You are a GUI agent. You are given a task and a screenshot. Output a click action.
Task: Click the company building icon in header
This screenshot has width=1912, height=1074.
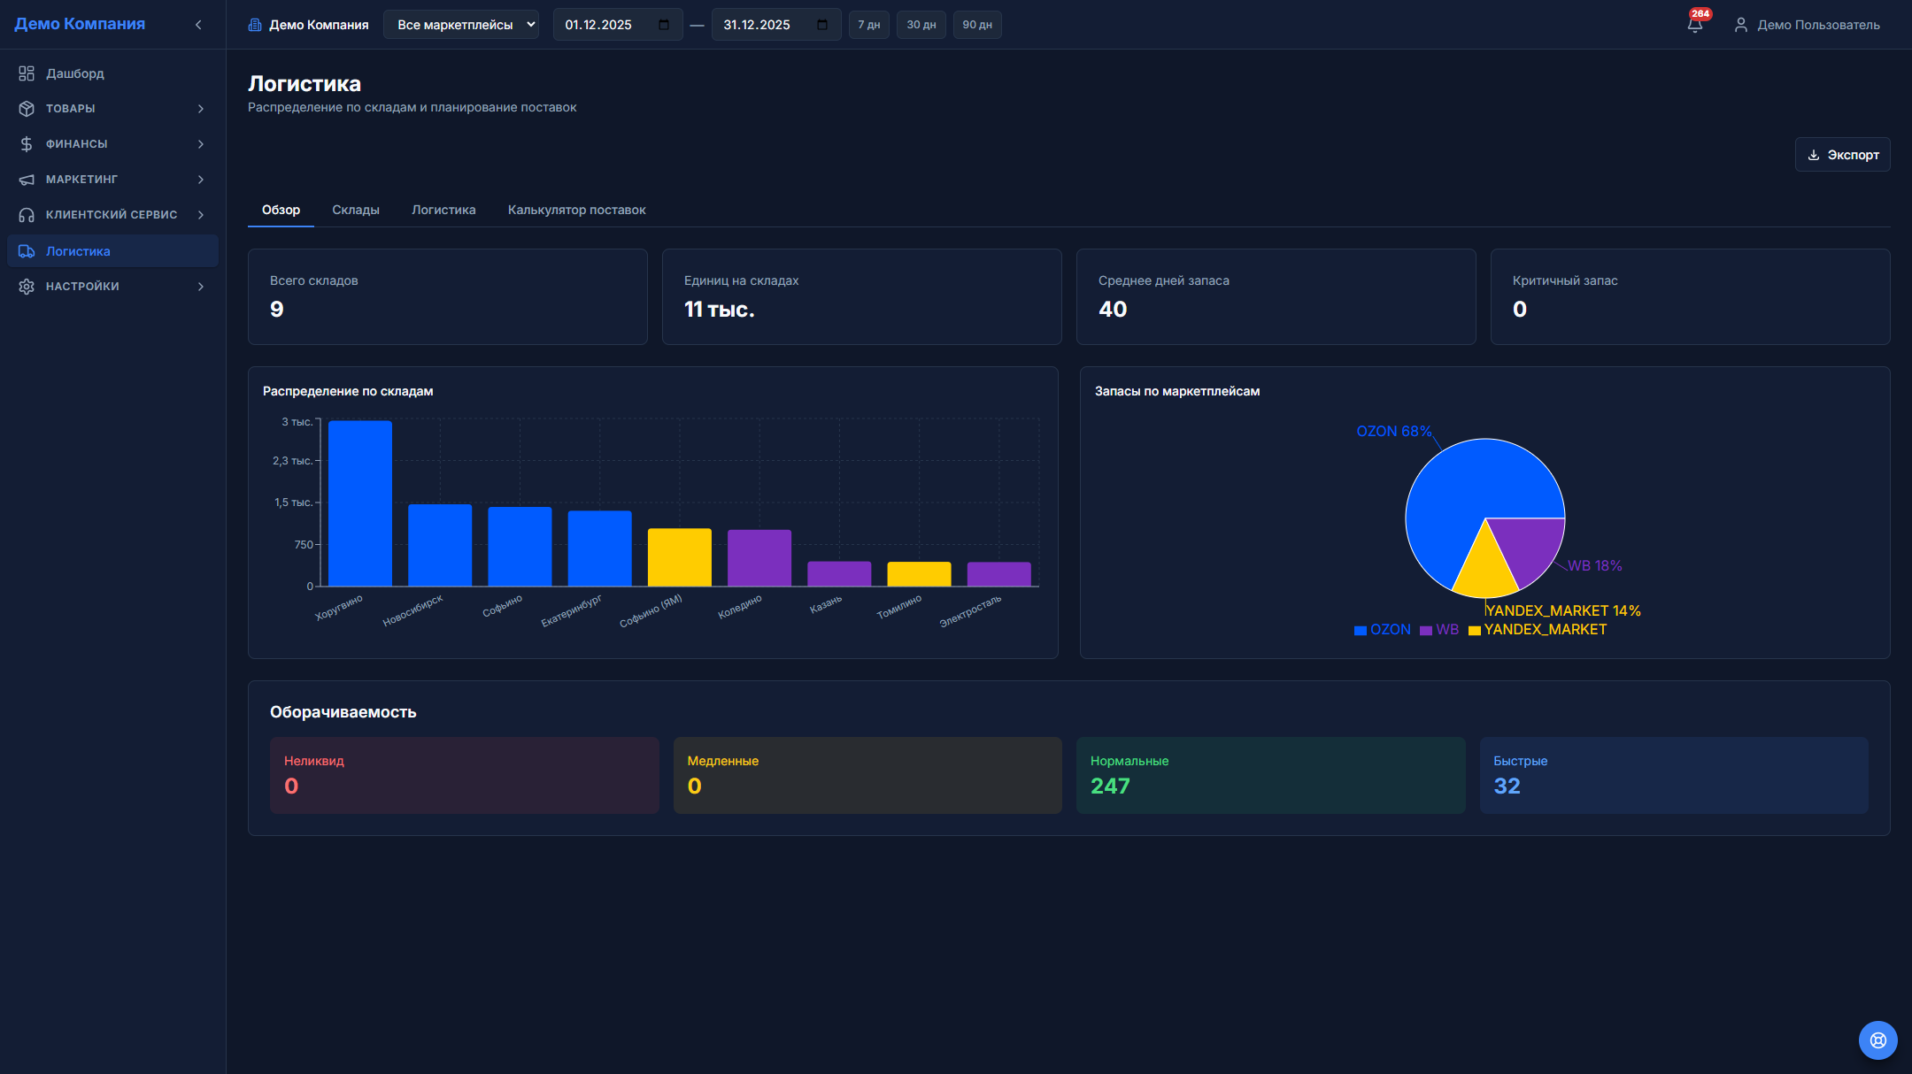(x=255, y=25)
